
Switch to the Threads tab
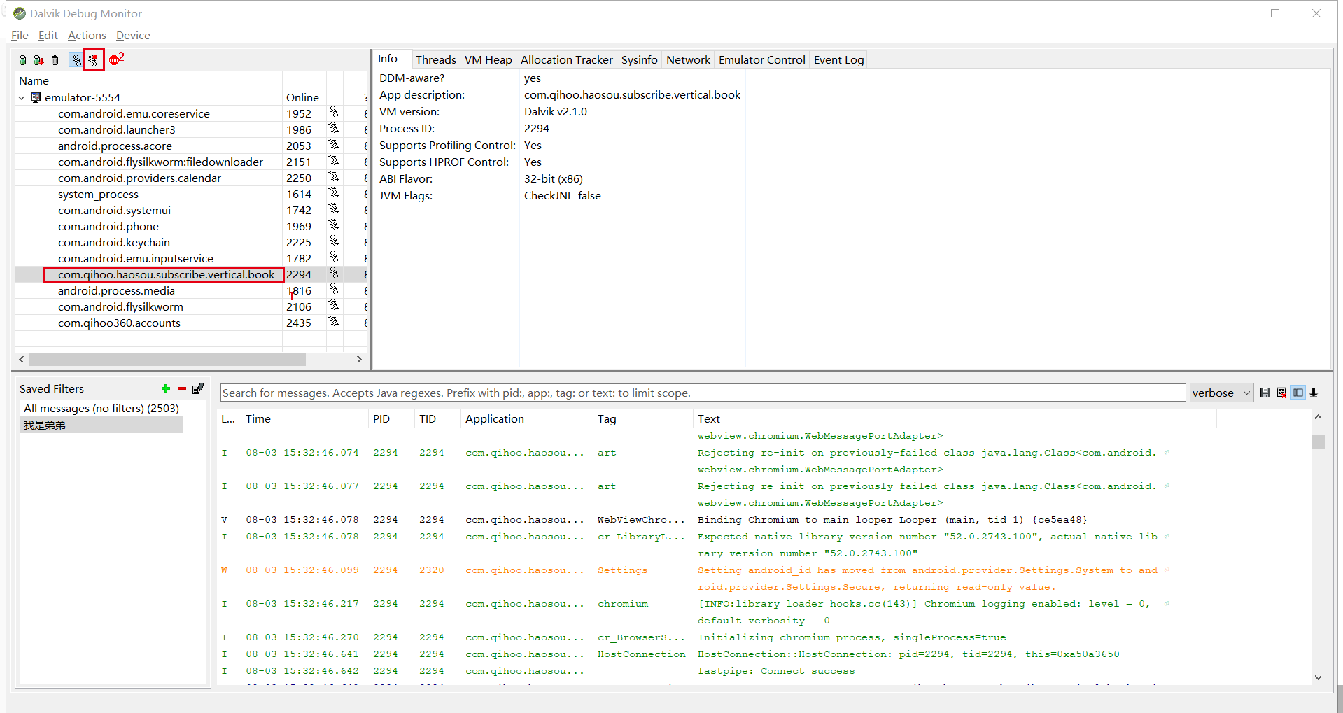point(435,60)
